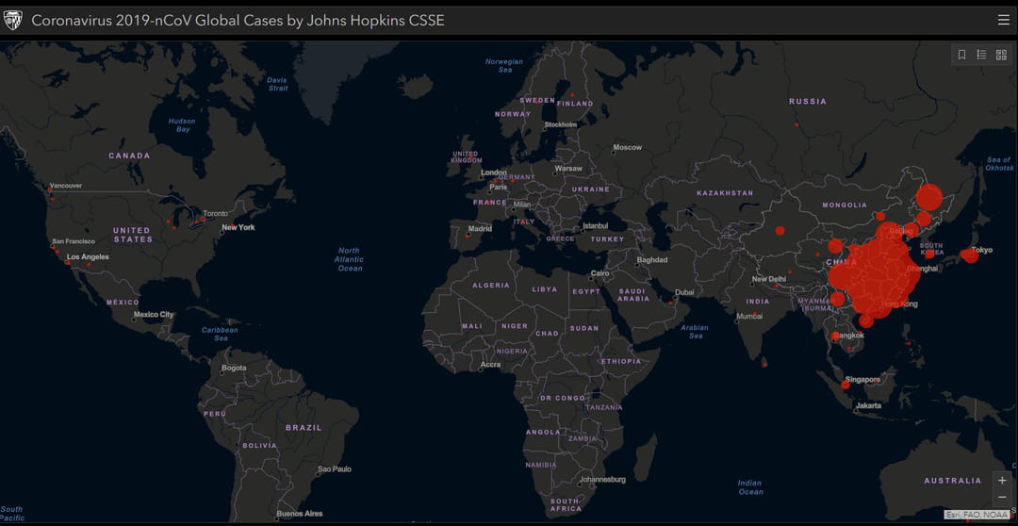
Task: Click the 'London' city label
Action: pos(493,173)
